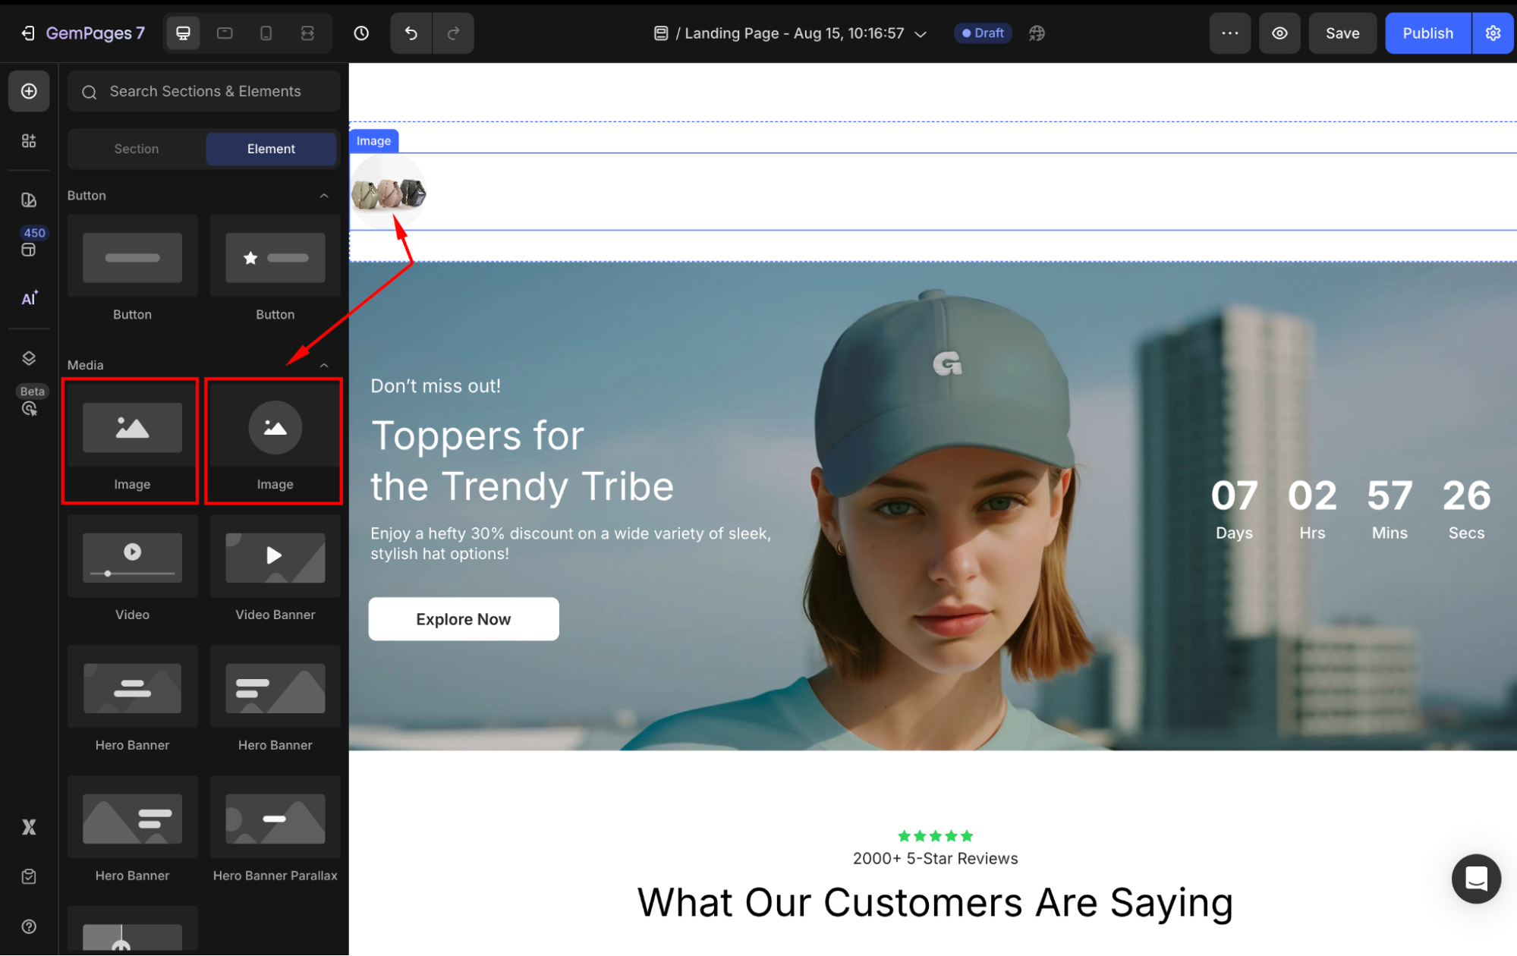Switch to mobile device view
Screen dimensions: 1517x956
[x=266, y=33]
